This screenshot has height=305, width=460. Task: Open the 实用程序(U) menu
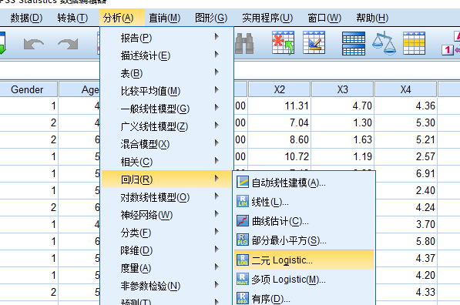coord(267,18)
